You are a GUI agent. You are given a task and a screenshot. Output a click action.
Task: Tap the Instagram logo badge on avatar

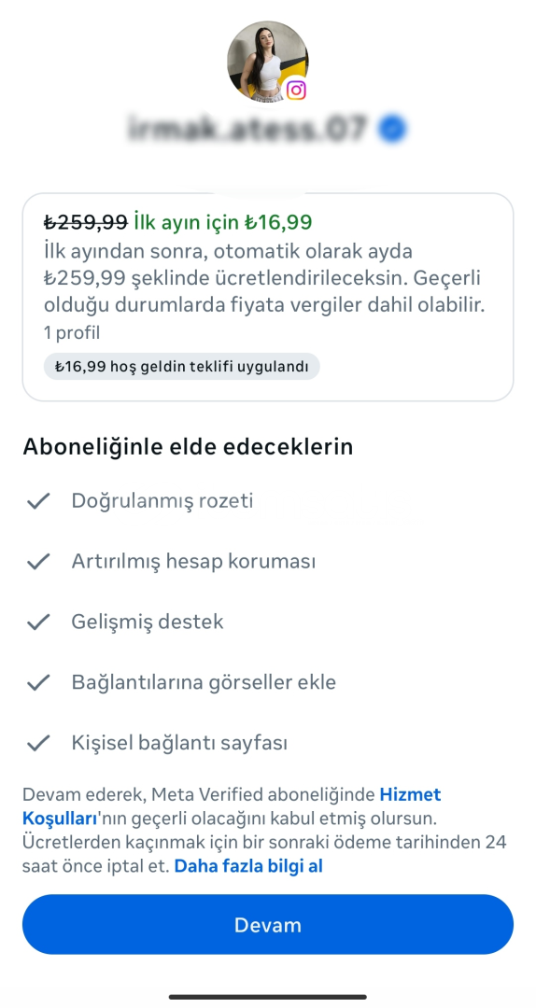click(x=296, y=90)
